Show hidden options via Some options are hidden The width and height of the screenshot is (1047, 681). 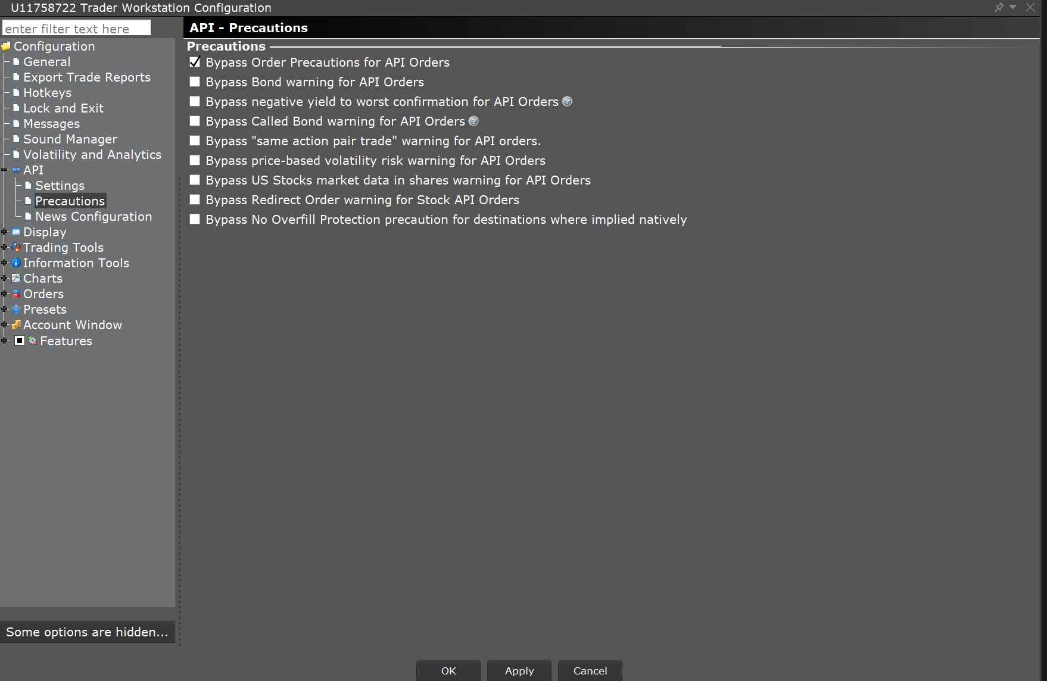87,632
